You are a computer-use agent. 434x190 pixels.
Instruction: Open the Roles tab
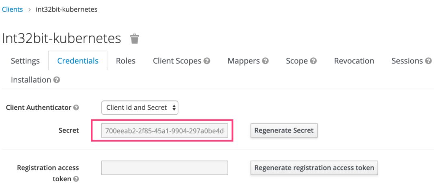[126, 61]
